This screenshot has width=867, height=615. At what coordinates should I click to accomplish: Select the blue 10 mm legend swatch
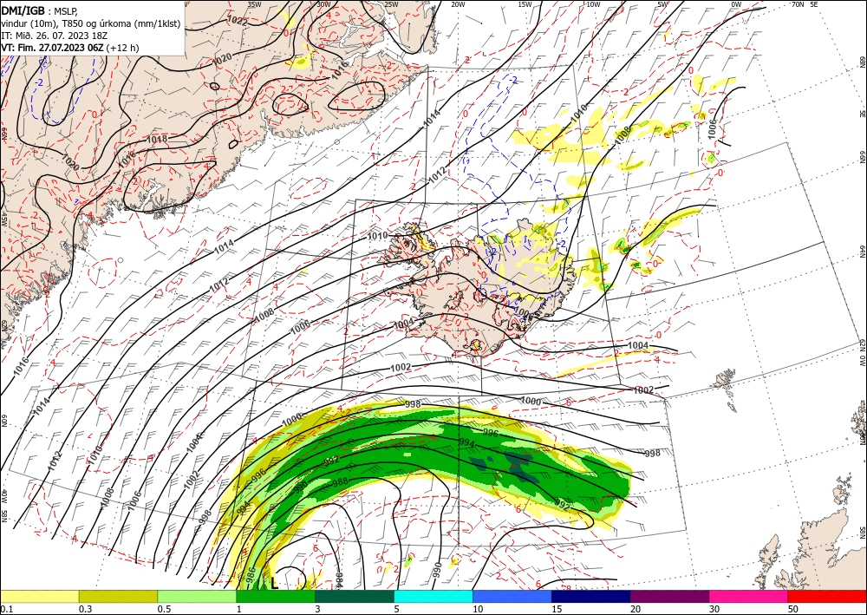pyautogui.click(x=512, y=596)
